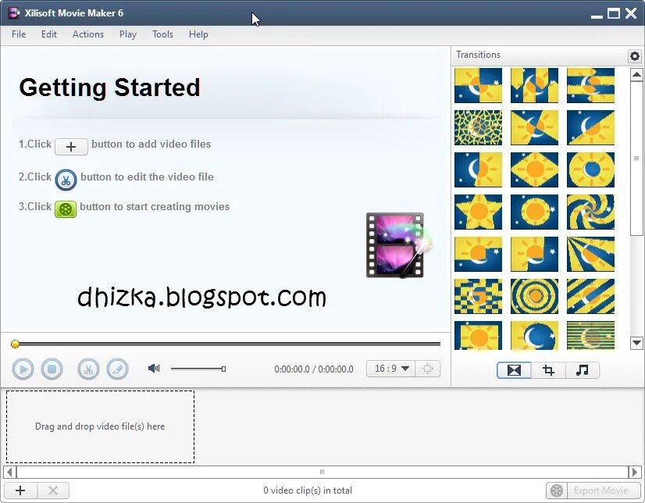Select the spiral swirl transition thumbnail
This screenshot has height=503, width=645.
pyautogui.click(x=590, y=212)
